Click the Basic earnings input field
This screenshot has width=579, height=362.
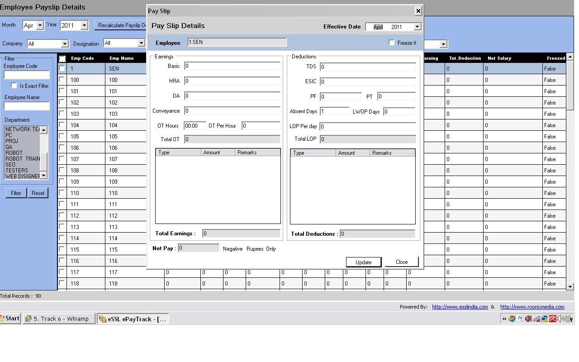point(232,66)
